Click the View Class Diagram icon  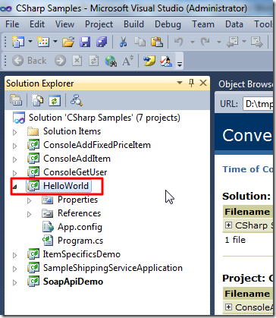point(76,100)
